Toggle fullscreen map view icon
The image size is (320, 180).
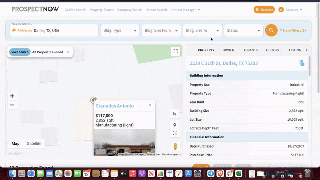pos(175,51)
